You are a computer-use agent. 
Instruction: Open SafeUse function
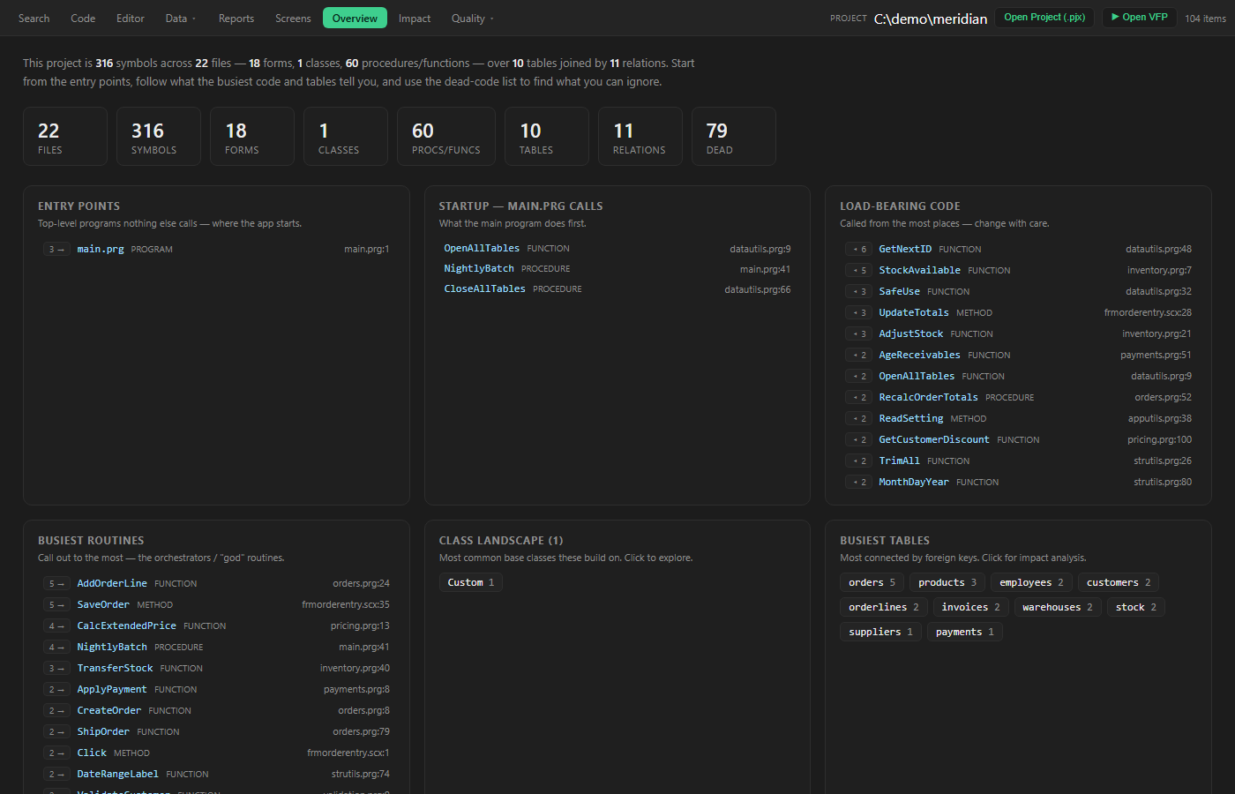(x=1018, y=291)
